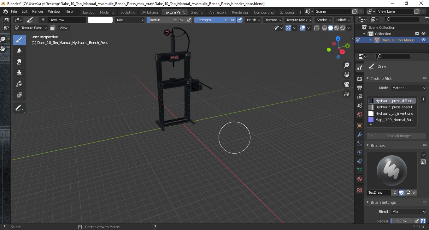Click the Blender logo menu icon
Image resolution: width=429 pixels, height=230 pixels.
(5, 11)
